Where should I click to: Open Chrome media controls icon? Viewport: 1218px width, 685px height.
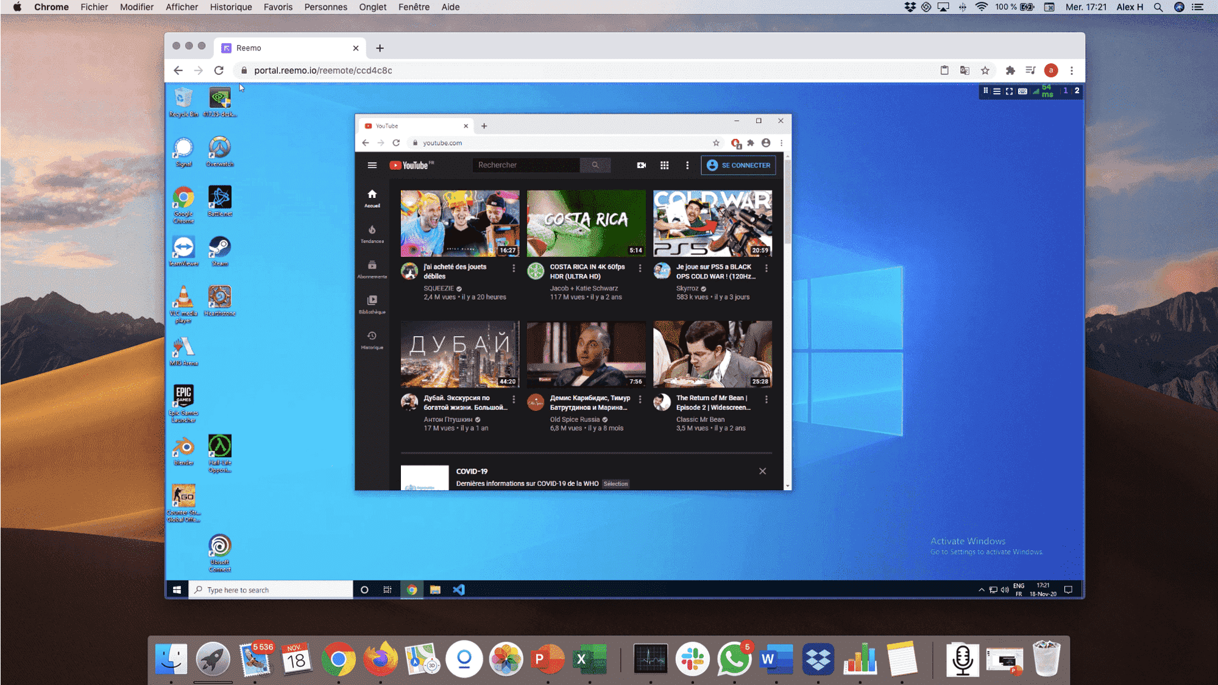point(1030,71)
